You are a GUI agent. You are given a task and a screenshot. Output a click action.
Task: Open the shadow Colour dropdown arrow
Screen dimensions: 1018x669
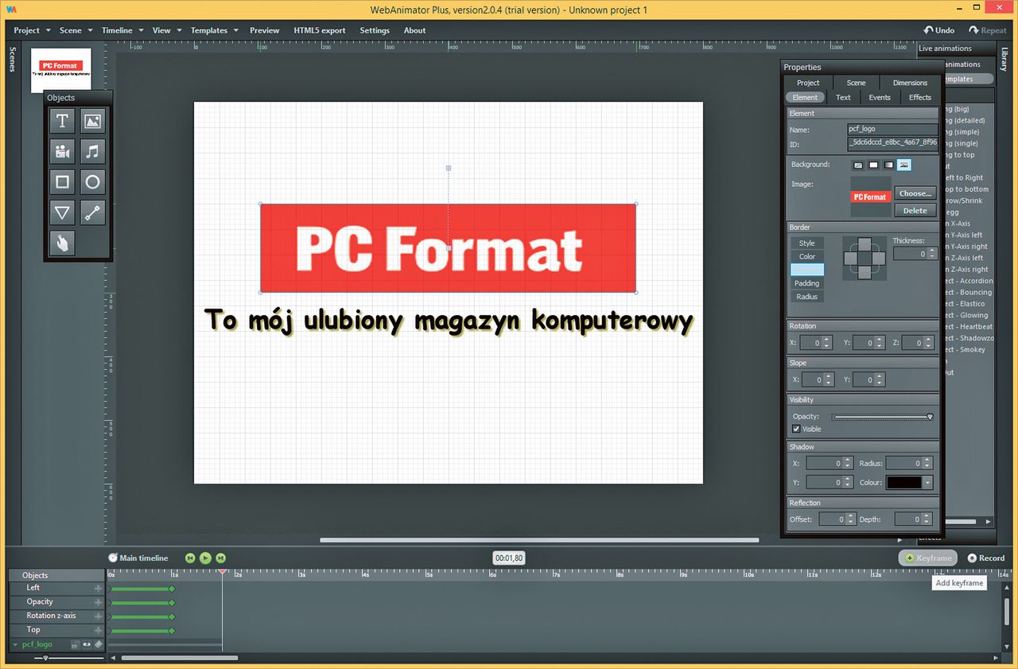pos(927,482)
